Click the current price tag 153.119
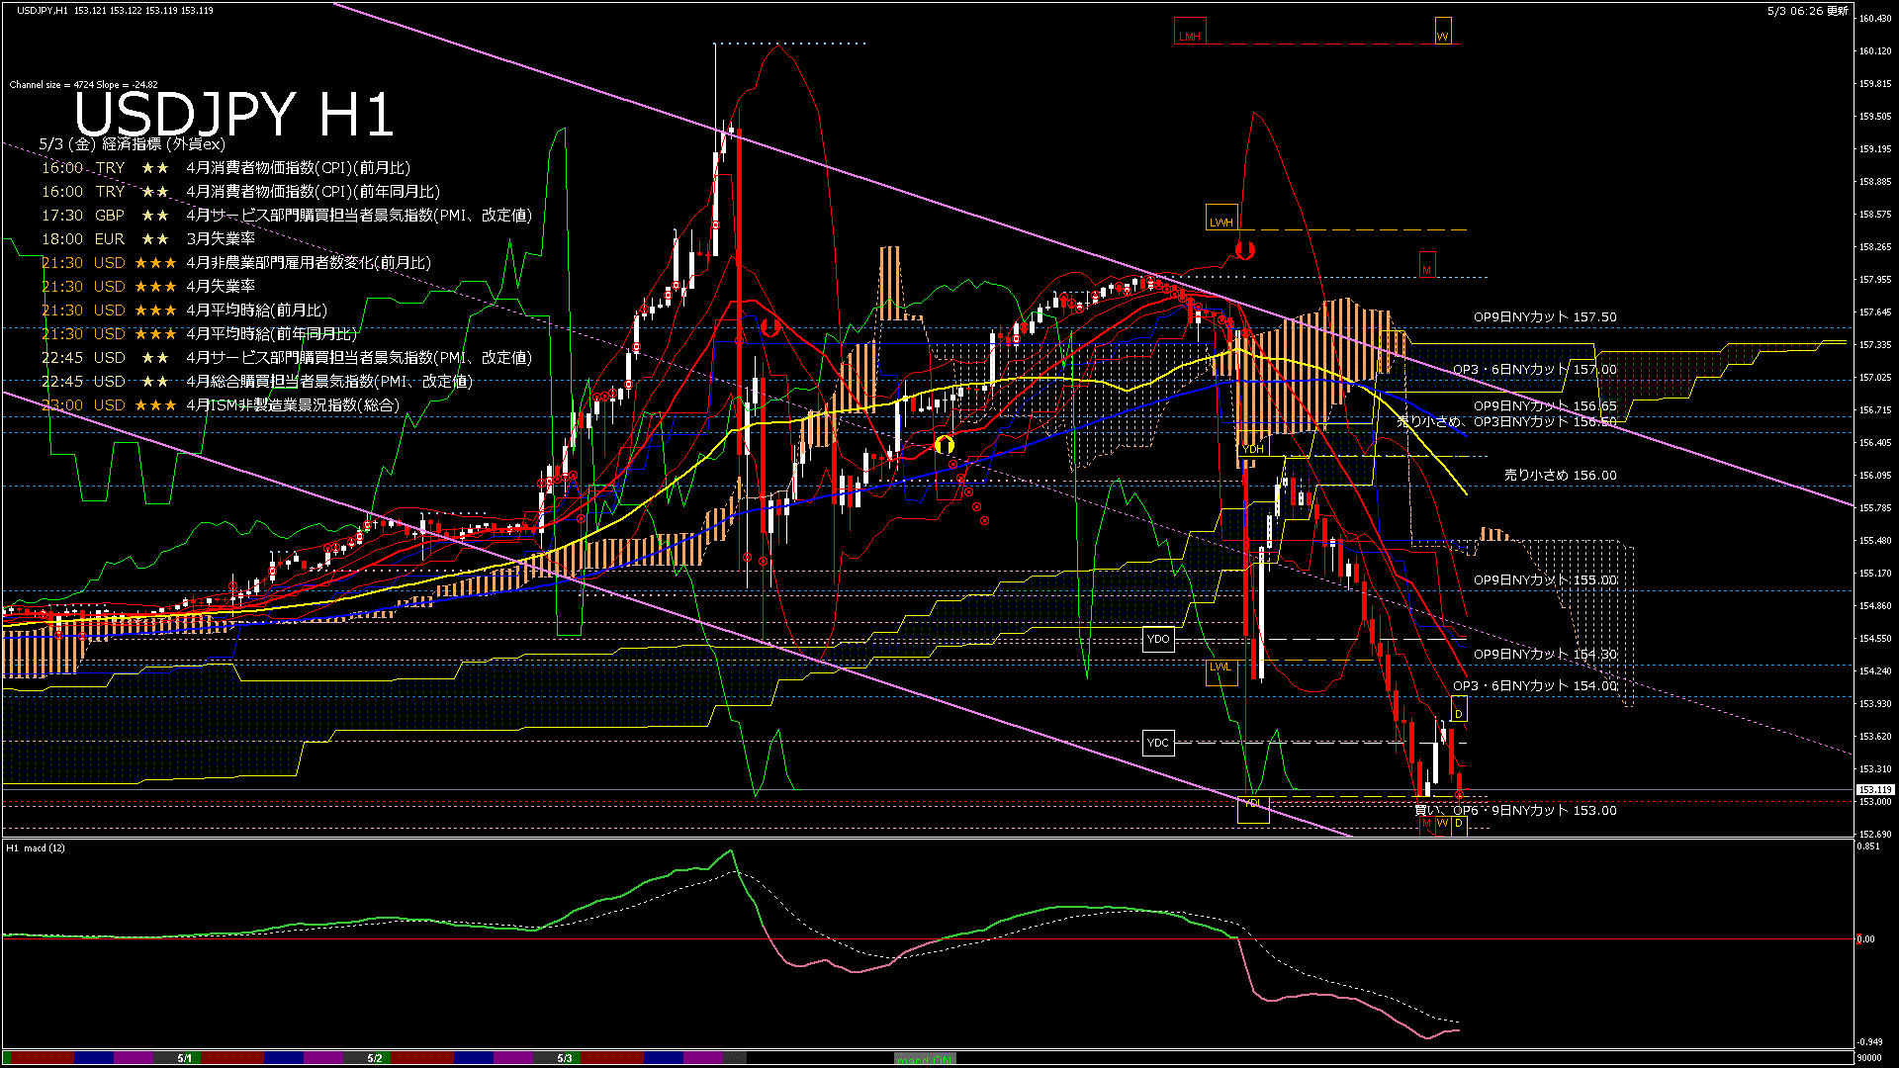Image resolution: width=1899 pixels, height=1068 pixels. click(1874, 790)
